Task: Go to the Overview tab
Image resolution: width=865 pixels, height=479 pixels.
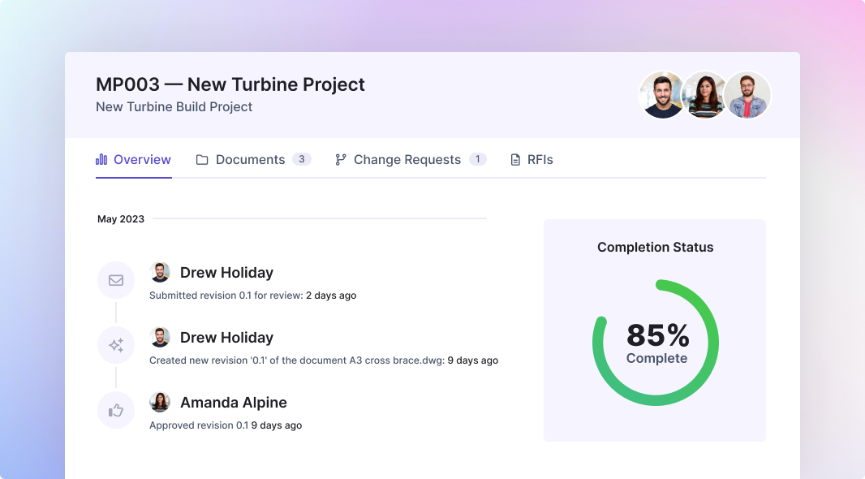Action: click(142, 160)
